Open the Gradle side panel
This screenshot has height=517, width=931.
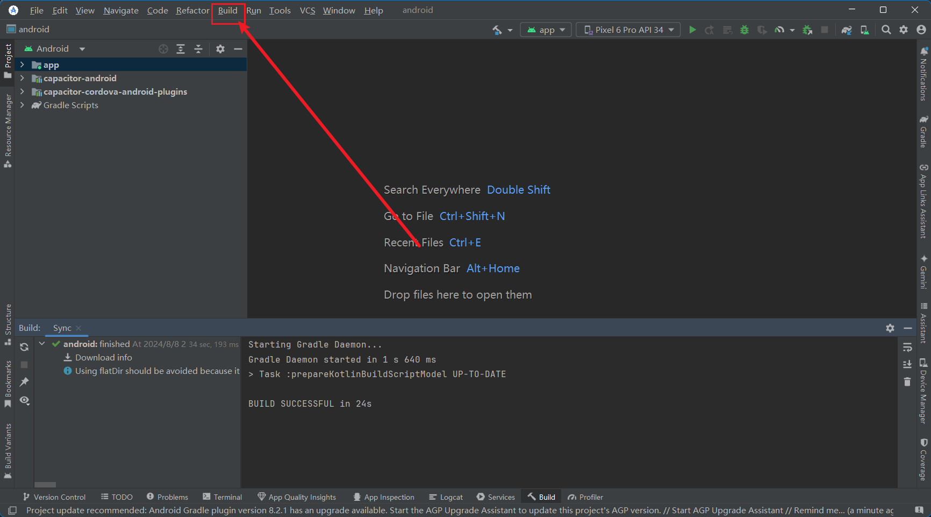coord(923,131)
